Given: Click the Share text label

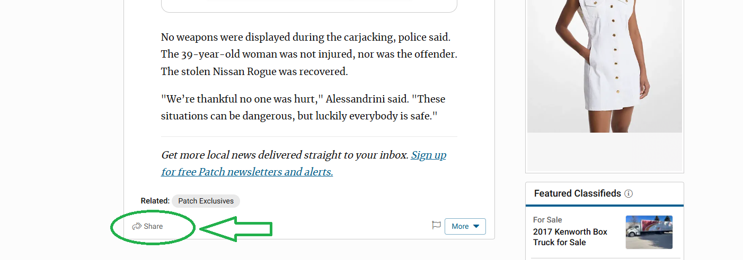Looking at the screenshot, I should [x=153, y=226].
